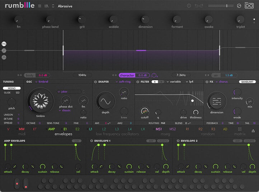
Task: Click the info circle icon in header
Action: point(189,6)
